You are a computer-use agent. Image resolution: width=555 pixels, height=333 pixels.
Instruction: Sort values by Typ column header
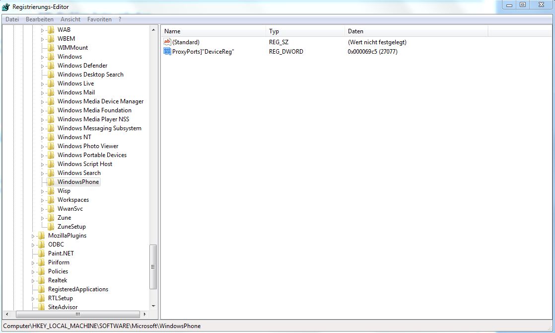coord(305,31)
